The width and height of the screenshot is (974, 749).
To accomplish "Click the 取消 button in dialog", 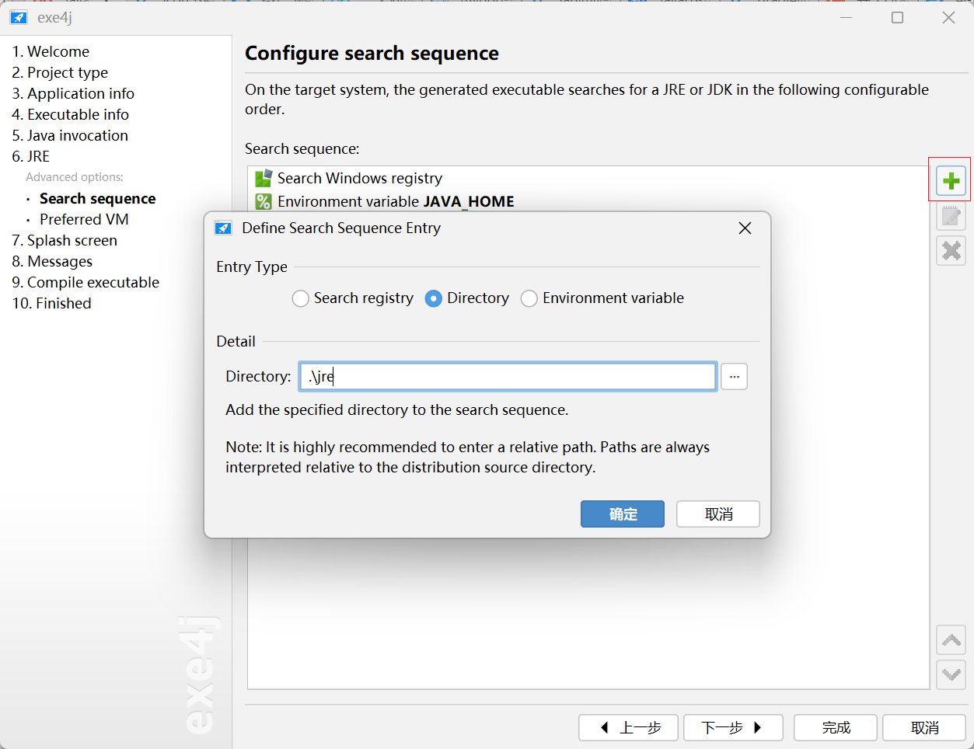I will (x=717, y=514).
